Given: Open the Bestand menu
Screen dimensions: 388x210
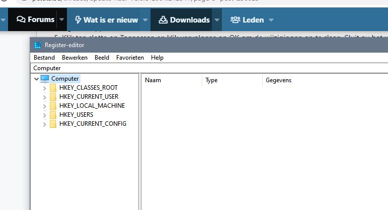Looking at the screenshot, I should [x=44, y=58].
